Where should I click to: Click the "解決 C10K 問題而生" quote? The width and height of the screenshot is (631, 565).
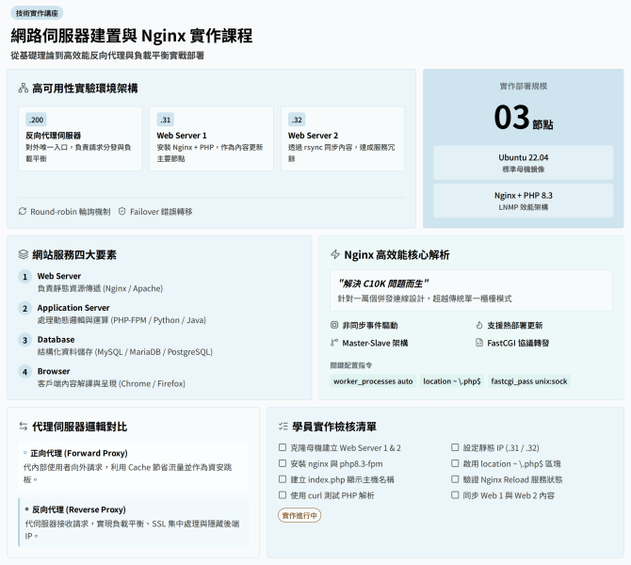[383, 283]
